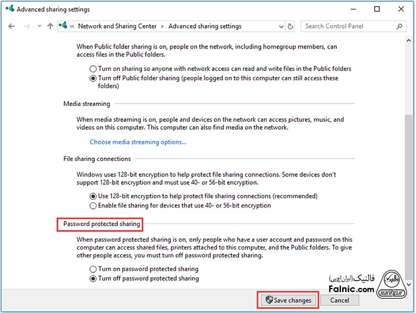Click the Up one level arrow
The width and height of the screenshot is (416, 313).
50,26
